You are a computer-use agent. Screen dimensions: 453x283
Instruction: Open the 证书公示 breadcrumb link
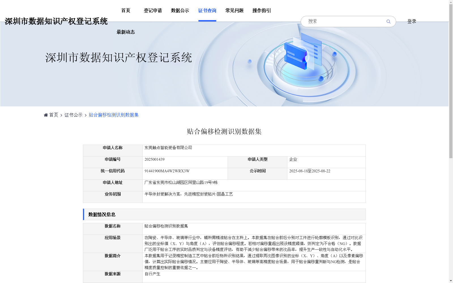click(74, 115)
